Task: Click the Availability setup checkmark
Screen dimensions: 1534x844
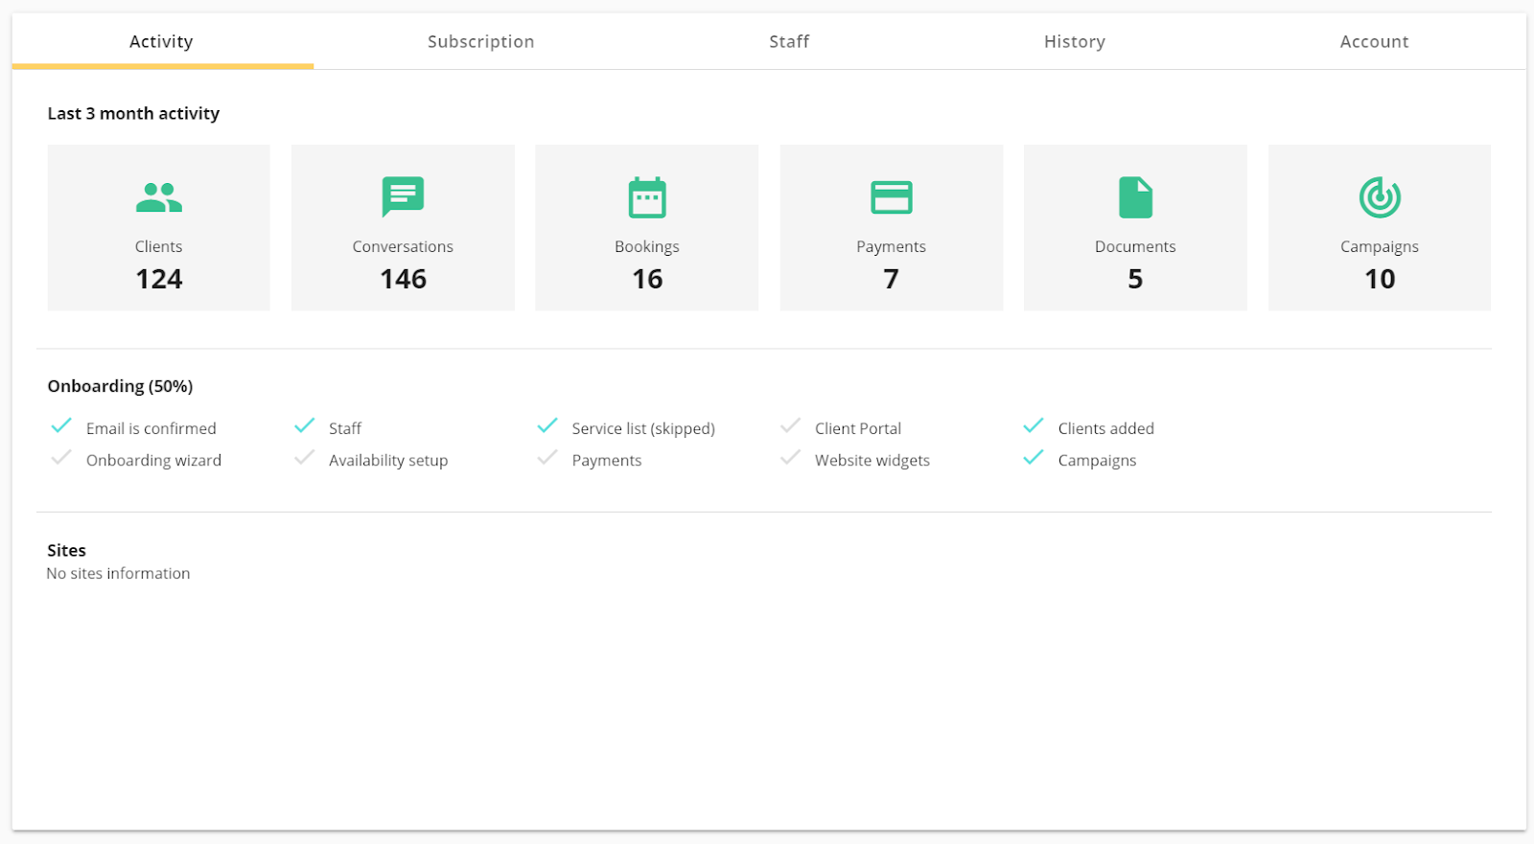Action: pyautogui.click(x=305, y=457)
